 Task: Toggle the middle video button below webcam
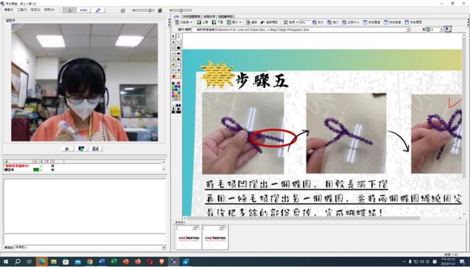tap(82, 148)
